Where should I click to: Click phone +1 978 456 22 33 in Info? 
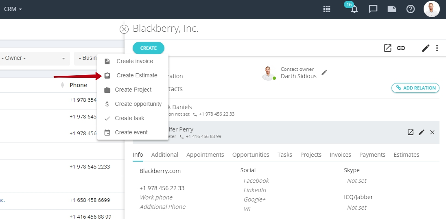(162, 188)
